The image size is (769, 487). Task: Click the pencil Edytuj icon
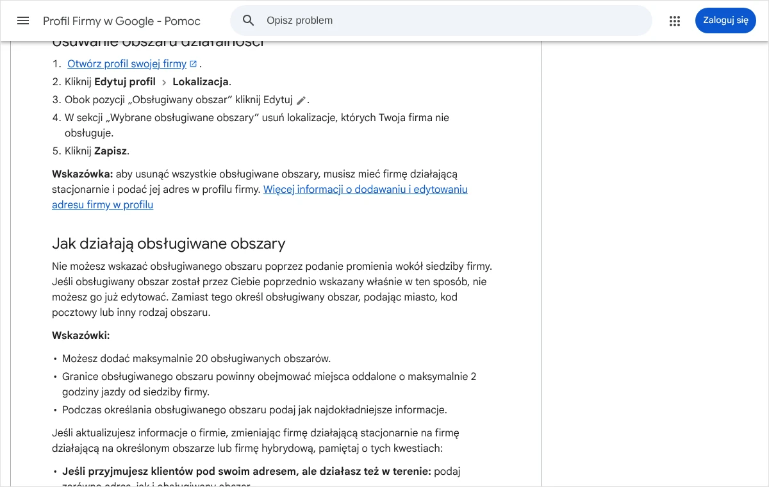[x=301, y=101]
